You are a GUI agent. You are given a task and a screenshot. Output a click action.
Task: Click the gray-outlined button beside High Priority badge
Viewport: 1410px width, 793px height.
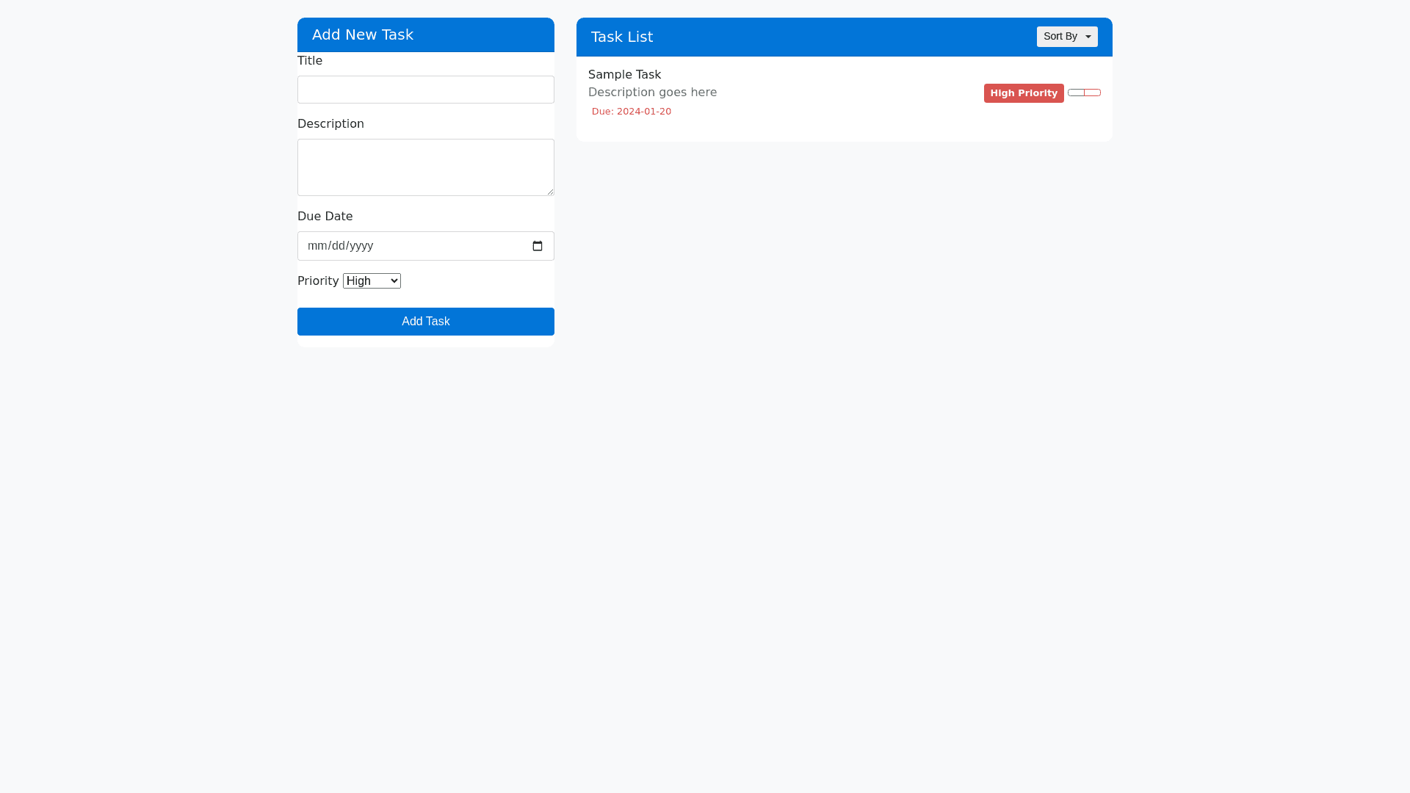tap(1076, 93)
